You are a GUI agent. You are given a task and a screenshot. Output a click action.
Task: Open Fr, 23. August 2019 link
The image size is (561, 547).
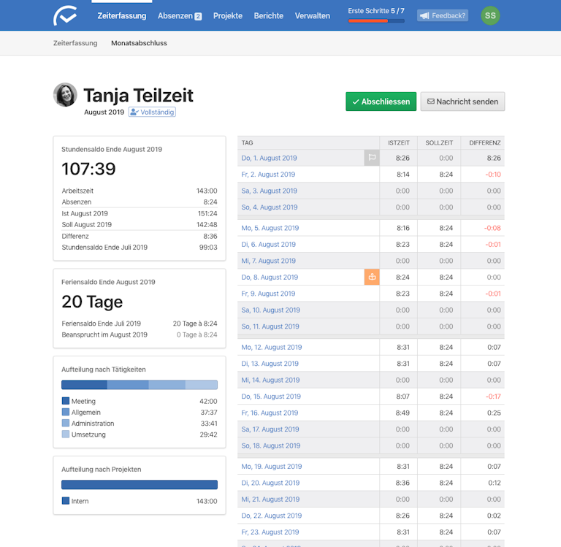coord(270,532)
